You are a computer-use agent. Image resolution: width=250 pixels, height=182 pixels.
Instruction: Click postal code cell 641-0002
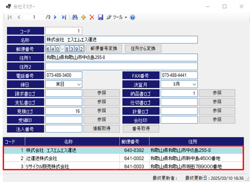[134, 158]
